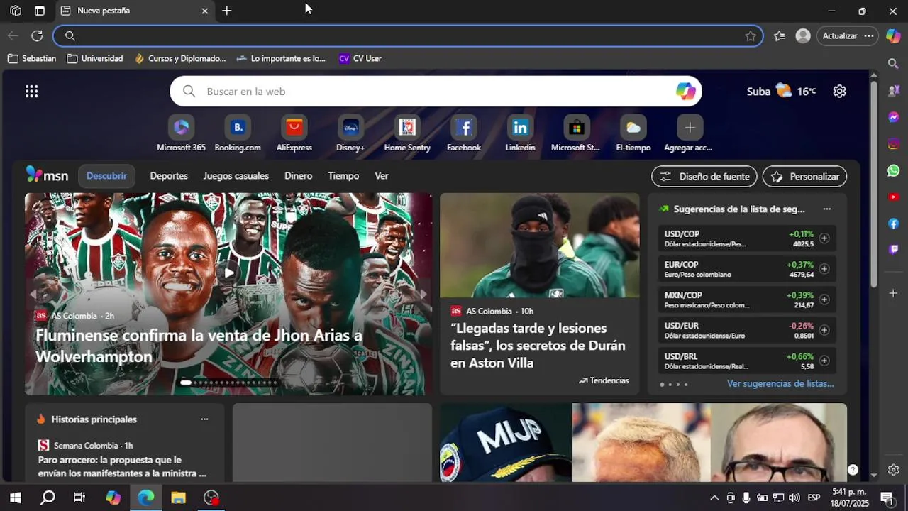Add a new shortcut with Agregar acceso

[689, 133]
